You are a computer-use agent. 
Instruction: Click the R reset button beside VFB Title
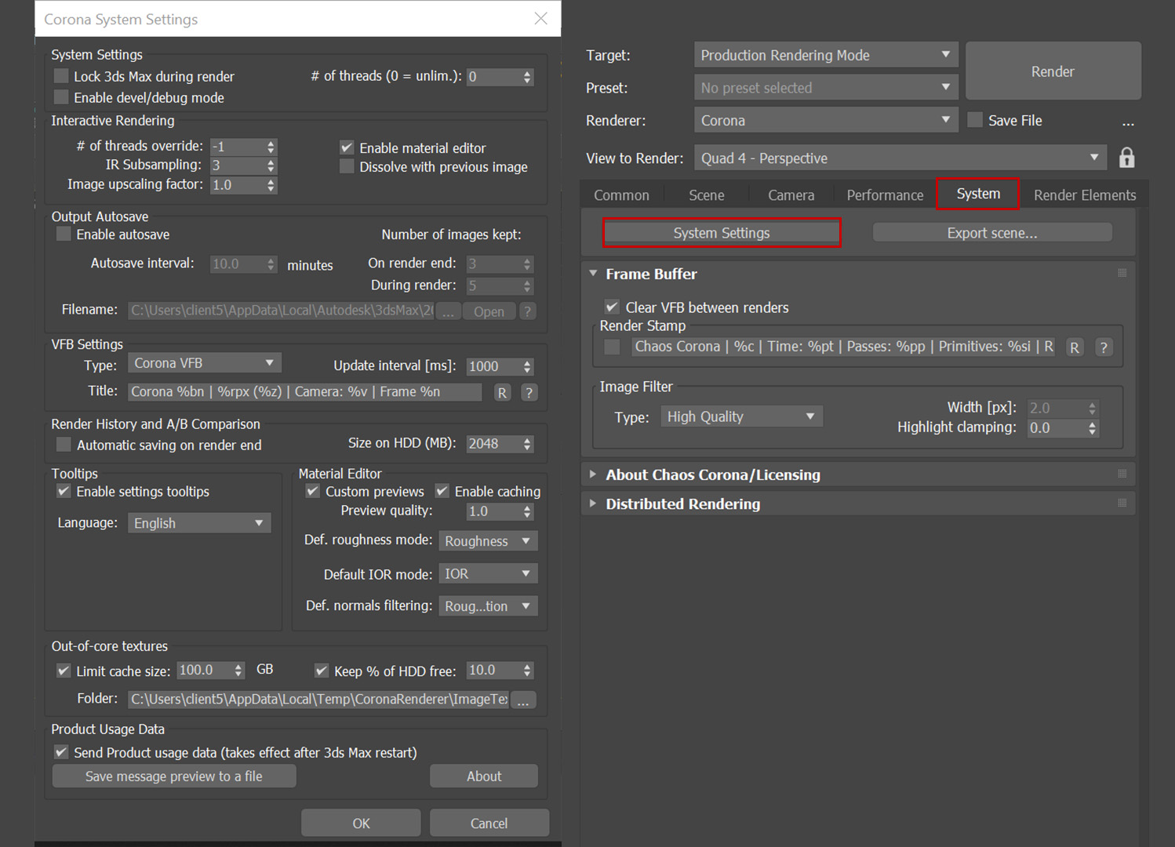[502, 392]
